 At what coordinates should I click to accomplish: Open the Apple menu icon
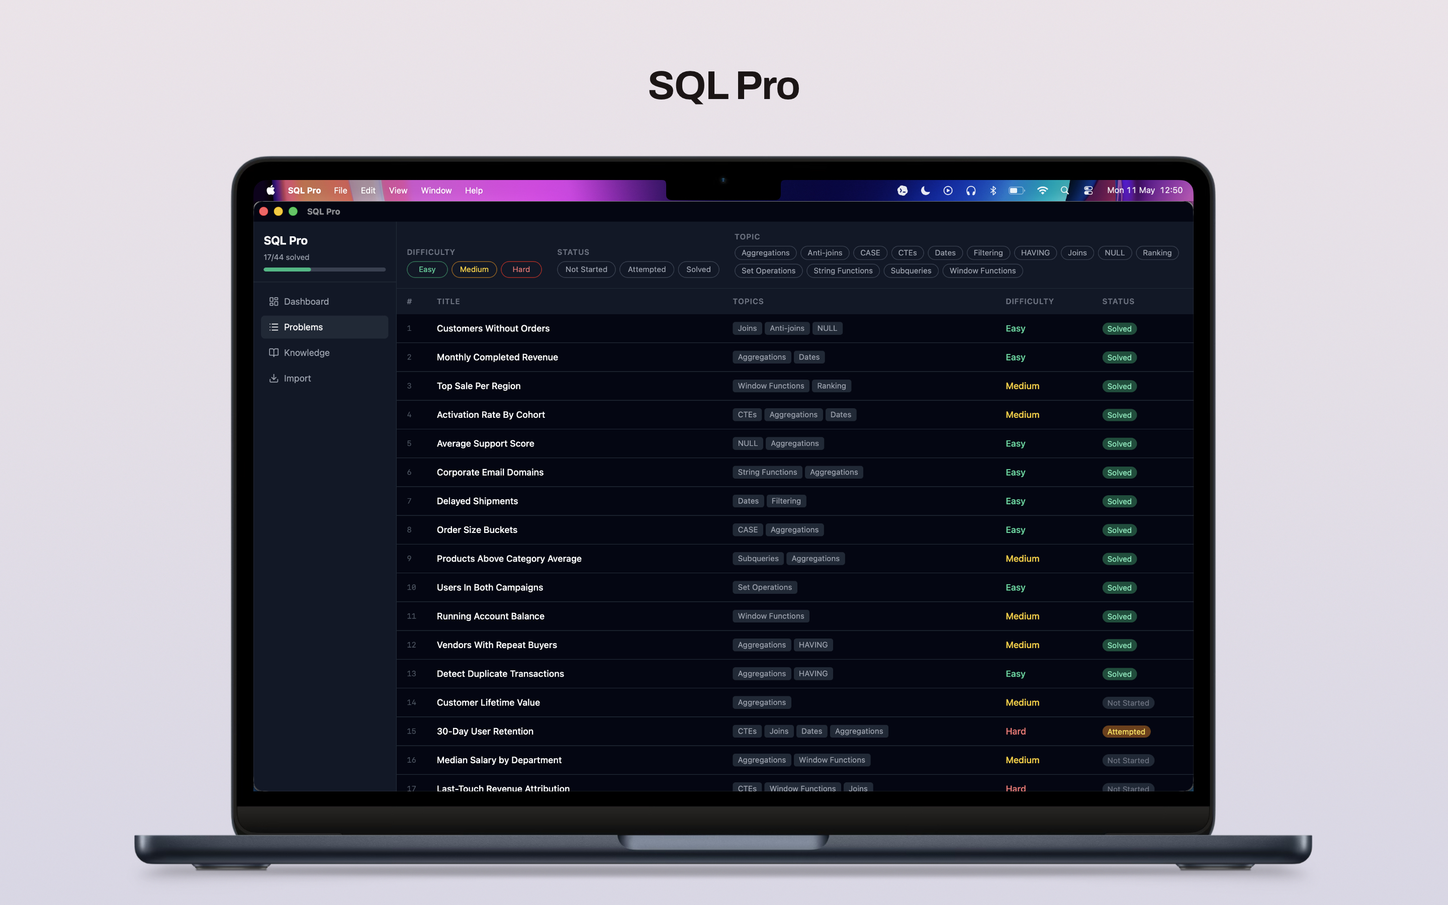(270, 191)
